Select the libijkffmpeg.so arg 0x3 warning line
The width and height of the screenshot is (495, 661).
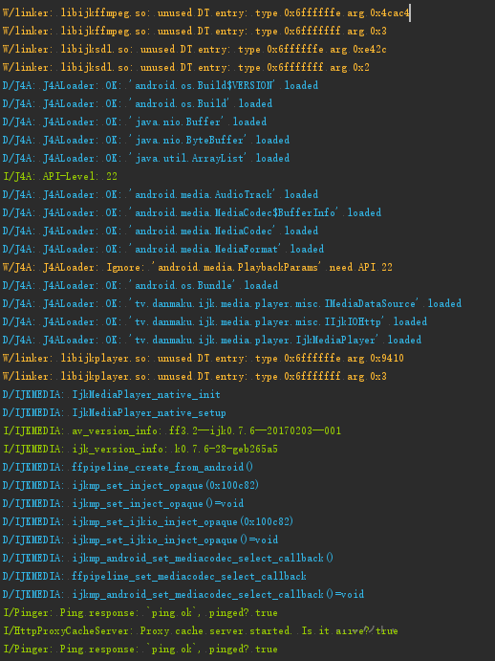[x=195, y=32]
